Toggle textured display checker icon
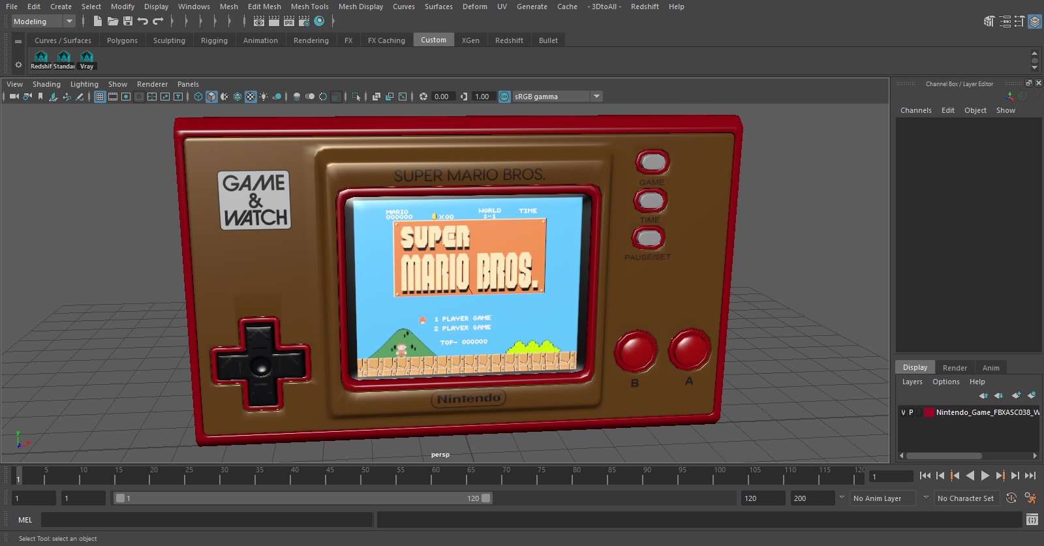 click(x=251, y=97)
